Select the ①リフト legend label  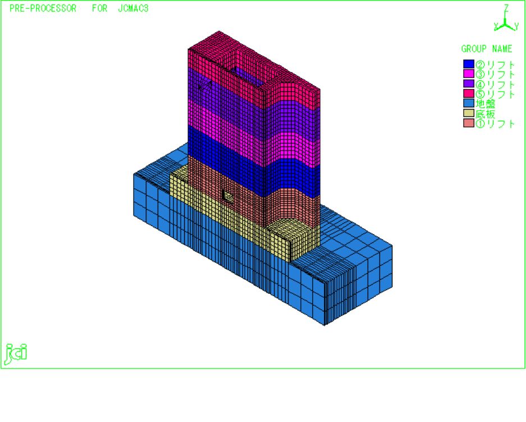[x=495, y=124]
